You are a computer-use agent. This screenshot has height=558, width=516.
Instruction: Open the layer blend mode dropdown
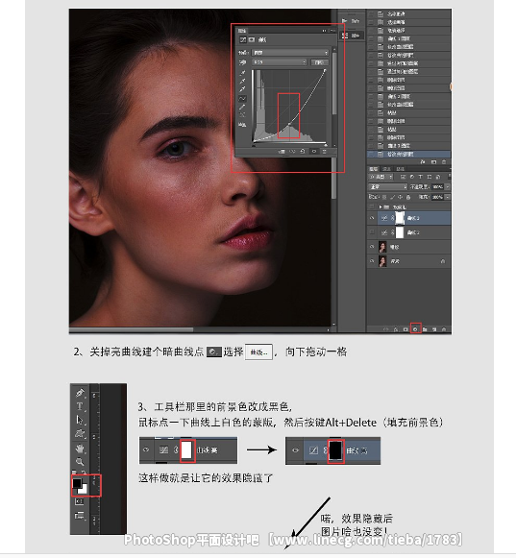[x=387, y=187]
